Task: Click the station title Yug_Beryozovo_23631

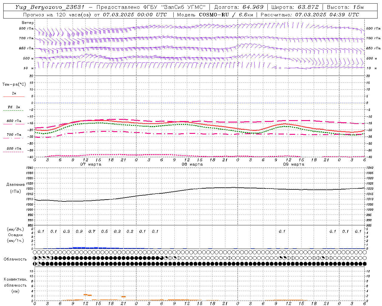Action: [x=50, y=7]
